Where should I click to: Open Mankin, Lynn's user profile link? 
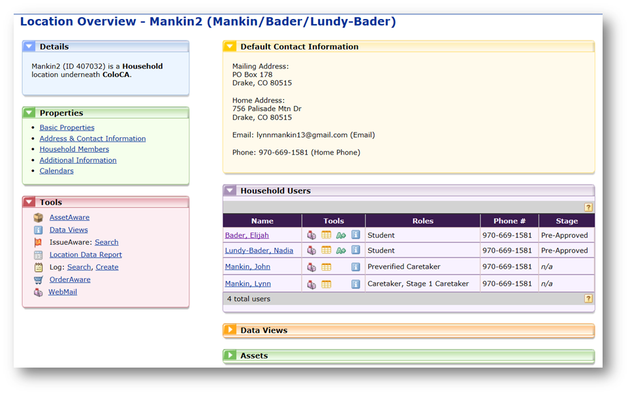coord(247,284)
